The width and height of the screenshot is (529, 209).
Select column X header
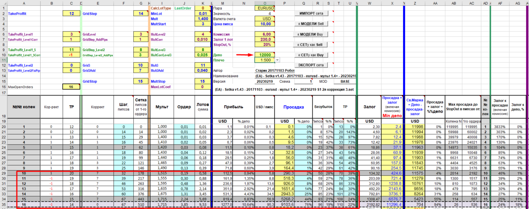392,3
